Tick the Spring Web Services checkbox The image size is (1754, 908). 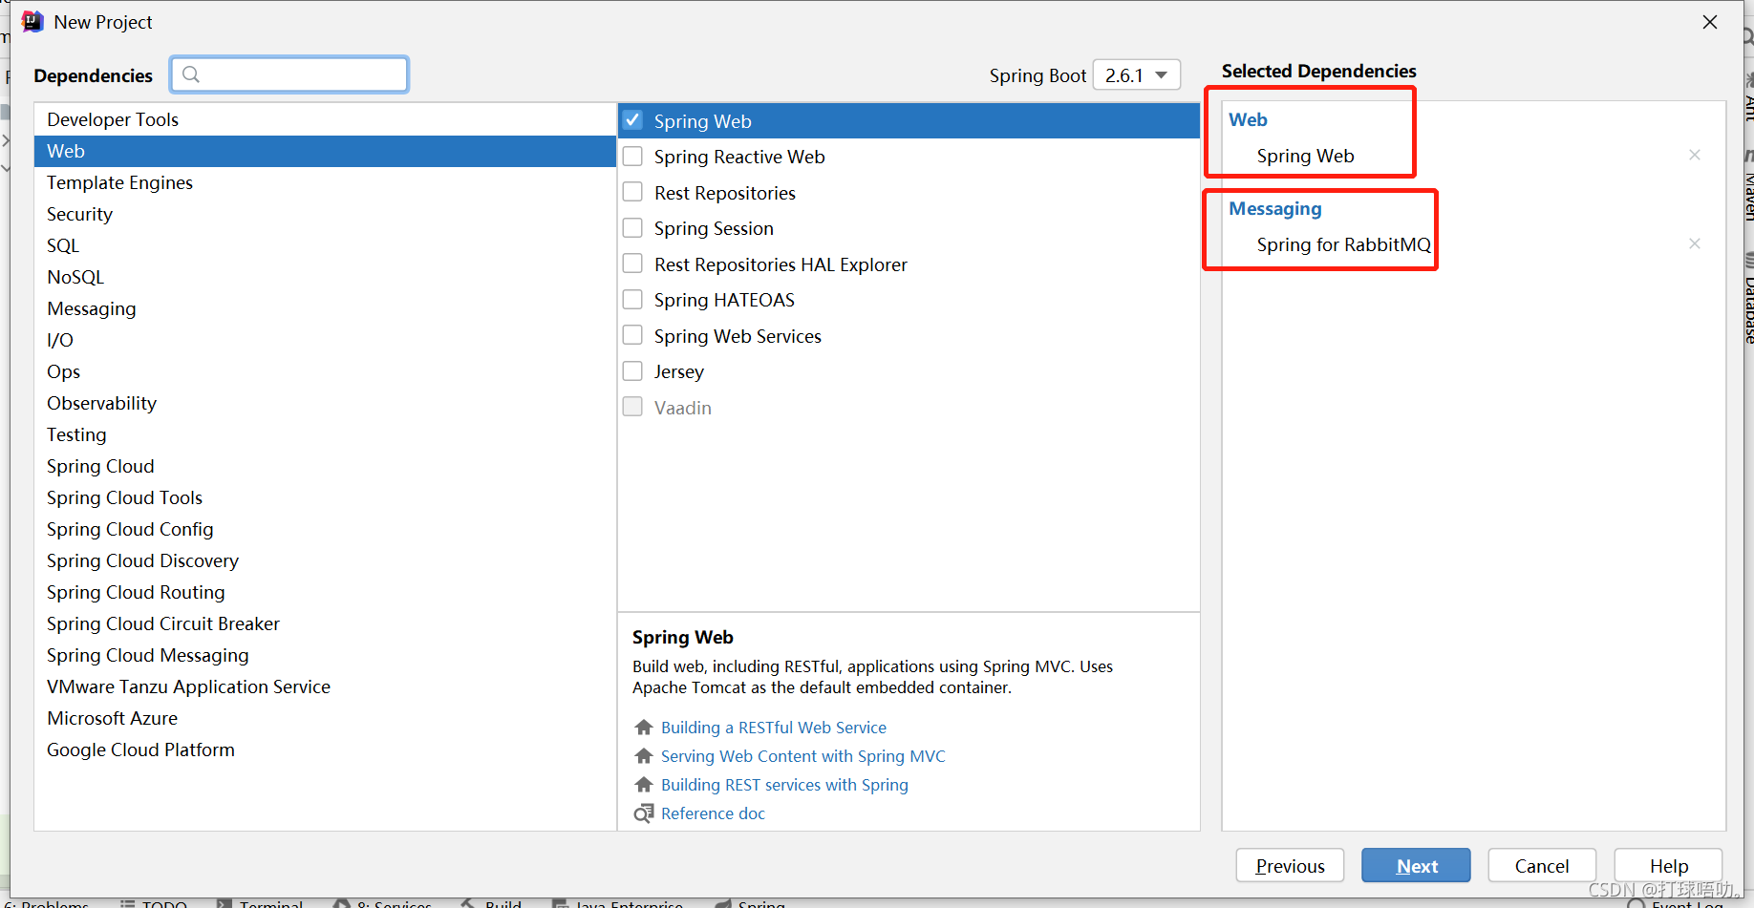632,335
